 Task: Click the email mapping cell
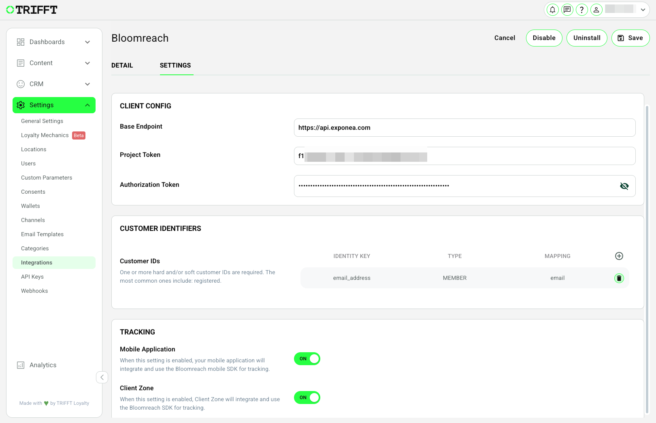[558, 278]
